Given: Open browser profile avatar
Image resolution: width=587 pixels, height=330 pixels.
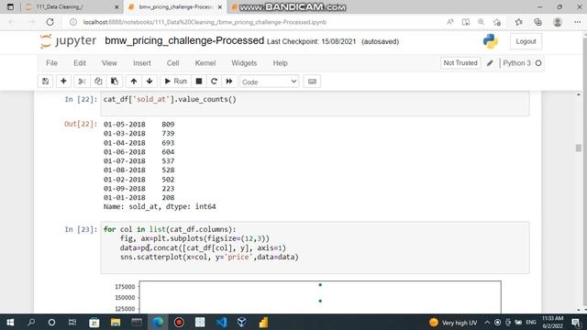Looking at the screenshot, I should 558,22.
